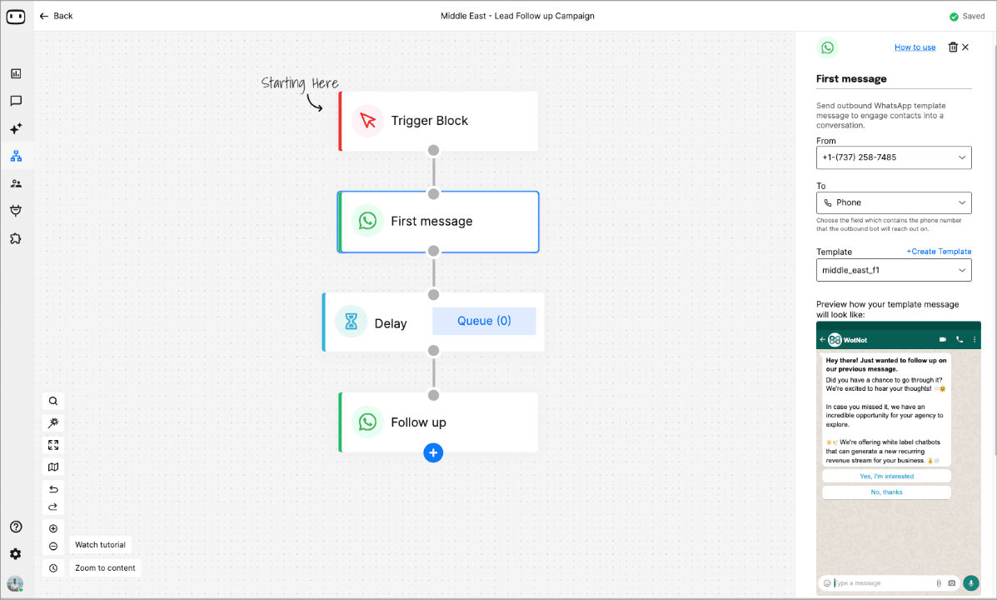Click the Zoom to content button

coord(105,568)
